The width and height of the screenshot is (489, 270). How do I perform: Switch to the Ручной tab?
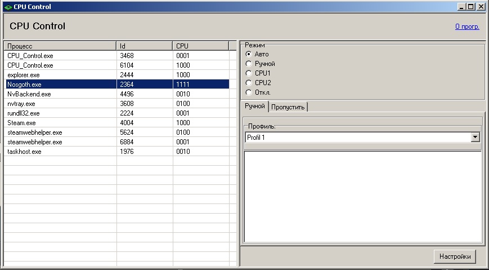click(255, 106)
